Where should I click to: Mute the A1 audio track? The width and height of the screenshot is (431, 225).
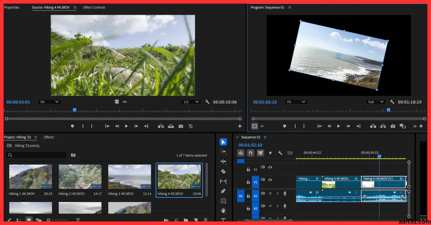coord(270,193)
